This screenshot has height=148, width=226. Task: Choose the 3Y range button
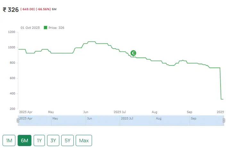pyautogui.click(x=53, y=140)
